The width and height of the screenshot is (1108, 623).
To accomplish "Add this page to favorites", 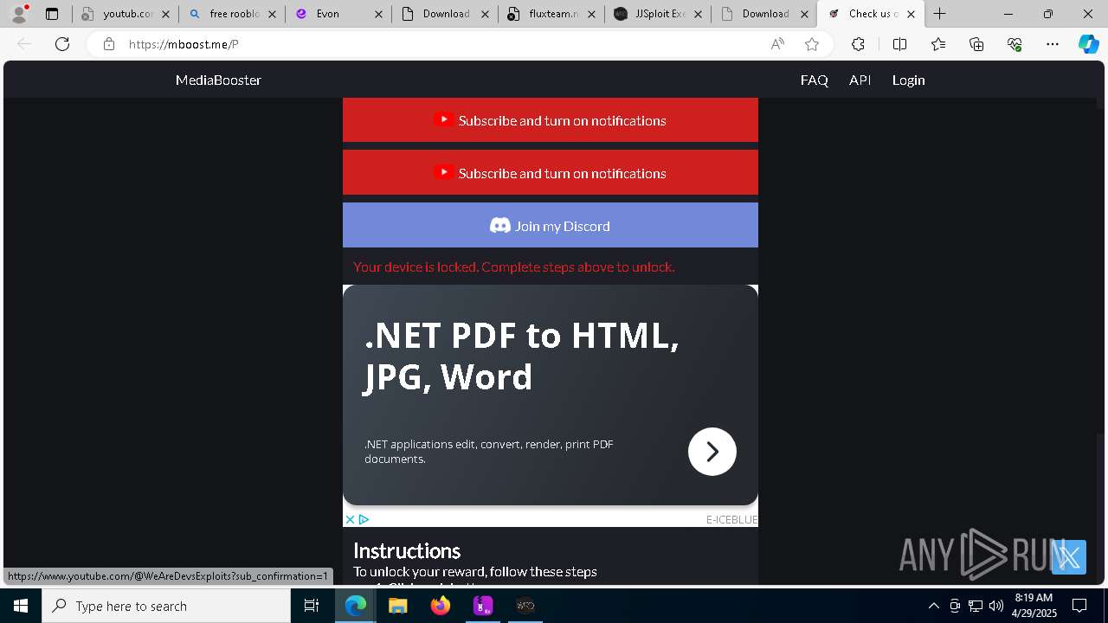I will coord(812,44).
